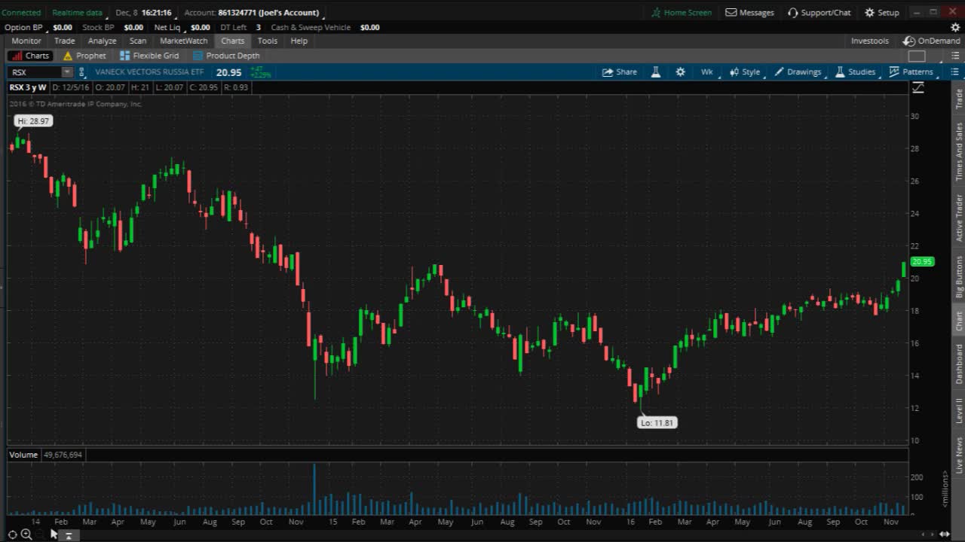Open the Wk timeframe dropdown
This screenshot has height=542, width=965.
pyautogui.click(x=706, y=72)
